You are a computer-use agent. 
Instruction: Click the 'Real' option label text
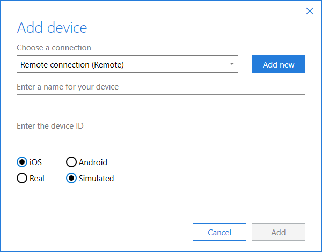pyautogui.click(x=37, y=179)
